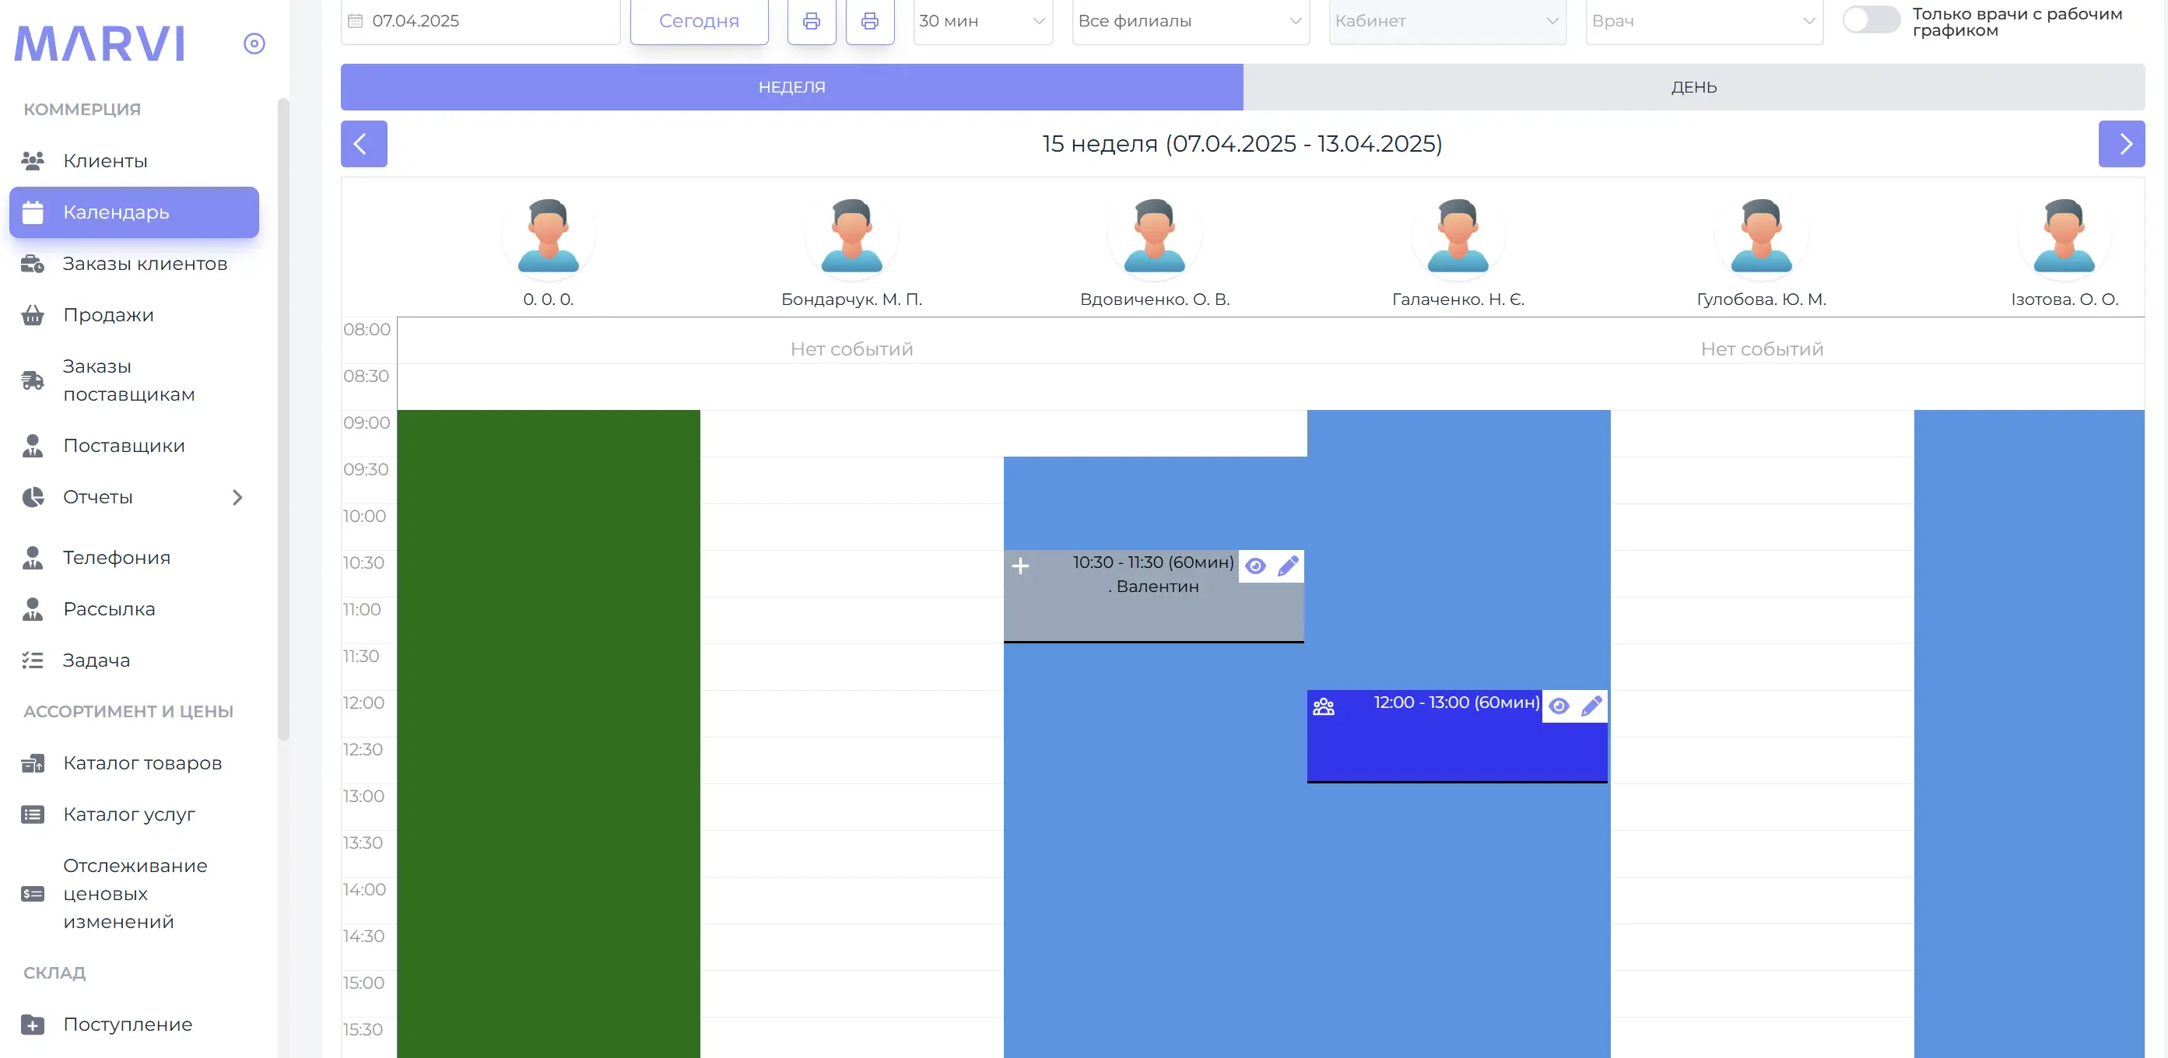2168x1058 pixels.
Task: Click the Заказы поставщикам truck icon
Action: point(33,380)
